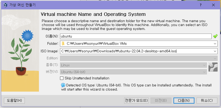Expand the ISO Image dropdown arrow

click(215, 51)
